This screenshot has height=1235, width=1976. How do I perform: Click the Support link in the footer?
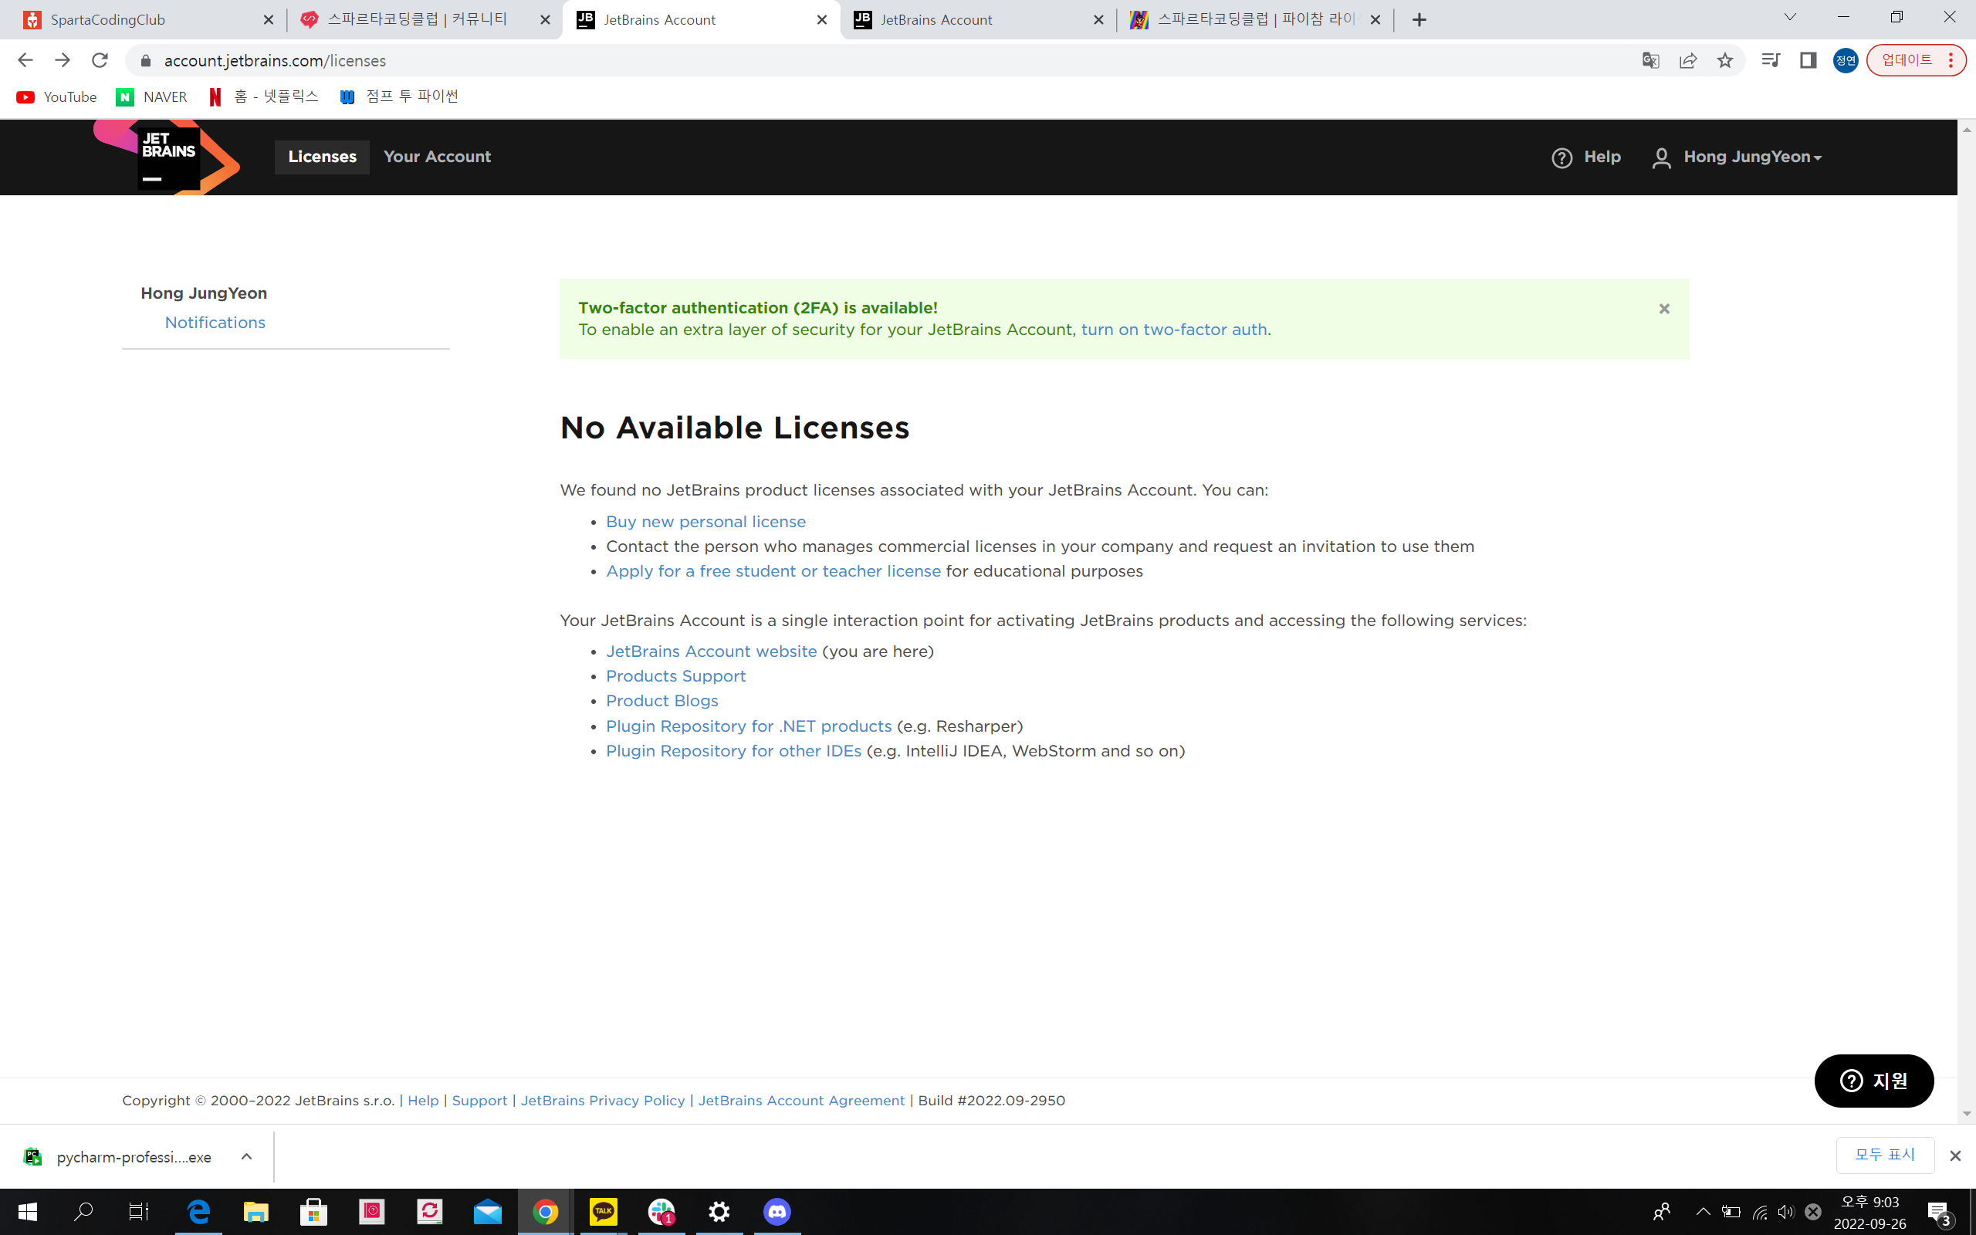pyautogui.click(x=479, y=1101)
